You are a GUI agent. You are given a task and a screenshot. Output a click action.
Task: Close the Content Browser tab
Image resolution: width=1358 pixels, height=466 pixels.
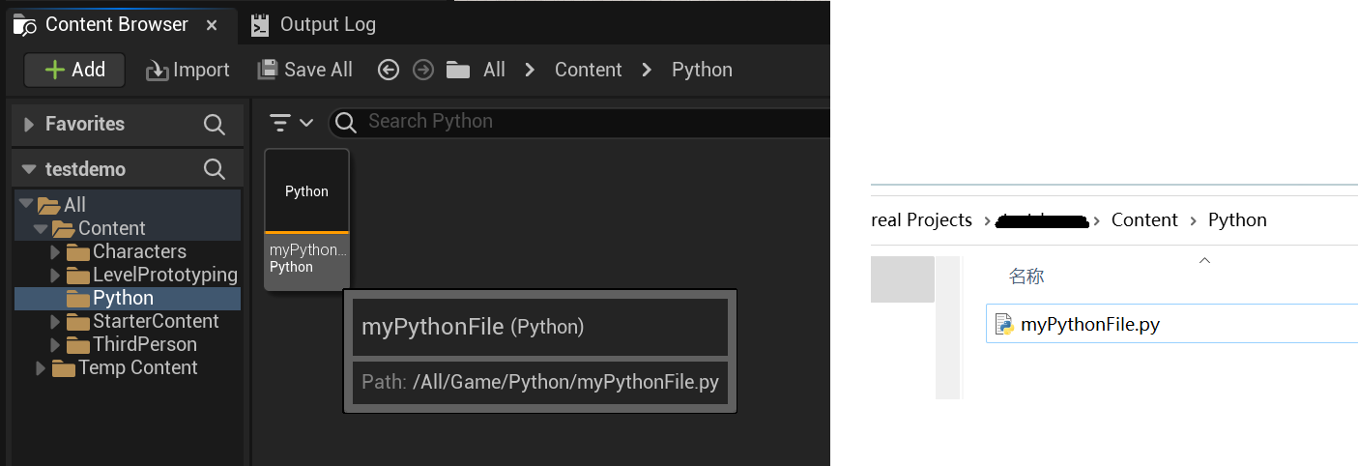213,25
